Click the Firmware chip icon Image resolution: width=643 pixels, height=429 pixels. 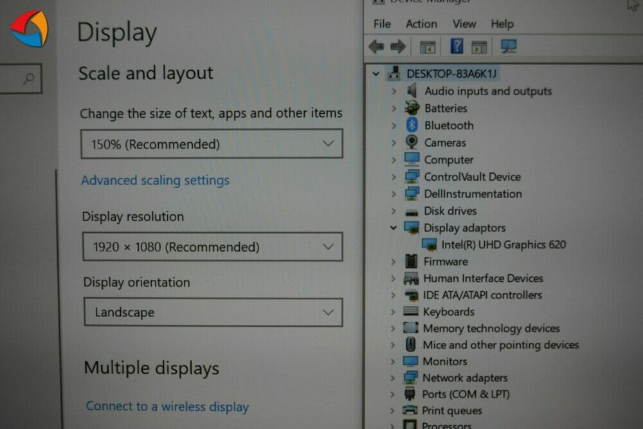[411, 261]
